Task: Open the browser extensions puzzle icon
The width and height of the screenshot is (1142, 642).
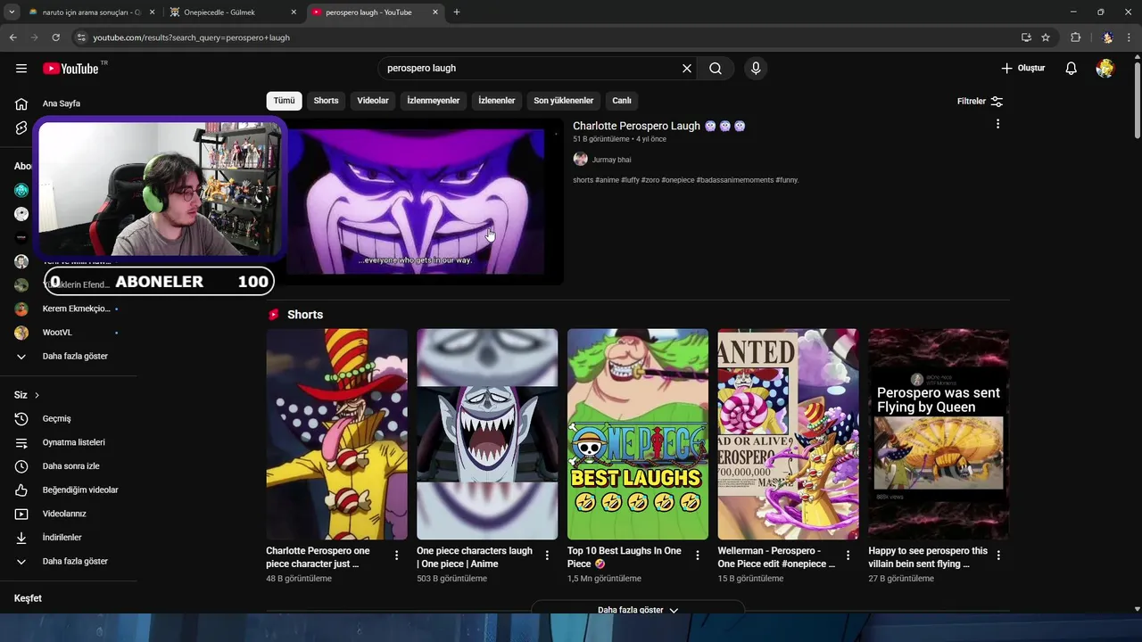Action: (1075, 37)
